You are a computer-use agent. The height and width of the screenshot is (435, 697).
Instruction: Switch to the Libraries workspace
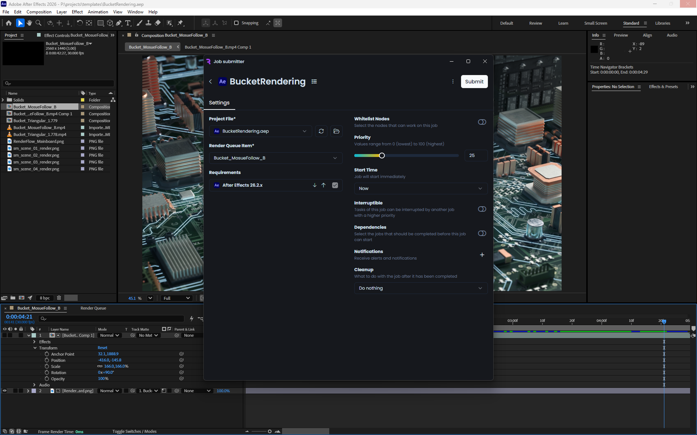(663, 23)
